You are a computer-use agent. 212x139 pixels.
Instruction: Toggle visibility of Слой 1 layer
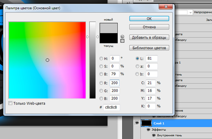click(137, 123)
